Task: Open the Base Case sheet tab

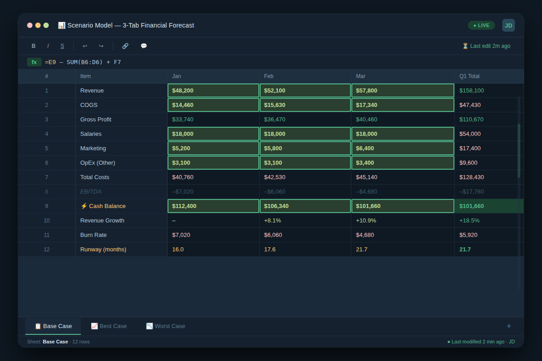Action: coord(53,326)
